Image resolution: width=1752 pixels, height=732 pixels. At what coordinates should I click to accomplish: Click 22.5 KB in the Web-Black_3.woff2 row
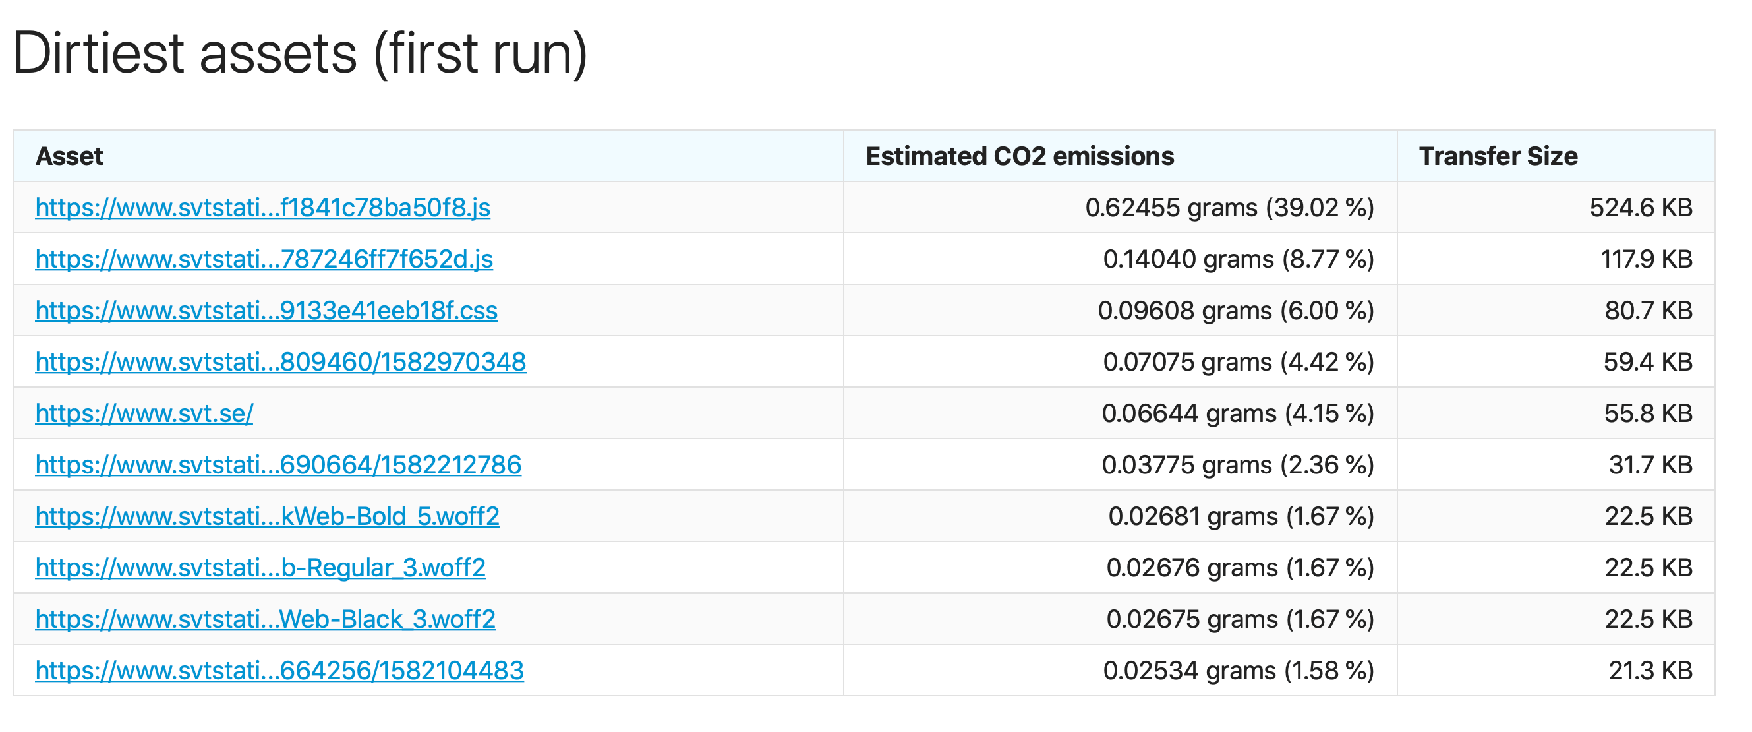[1648, 620]
